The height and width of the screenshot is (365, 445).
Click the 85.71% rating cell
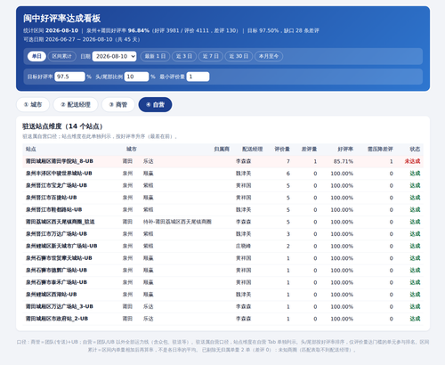pyautogui.click(x=344, y=161)
